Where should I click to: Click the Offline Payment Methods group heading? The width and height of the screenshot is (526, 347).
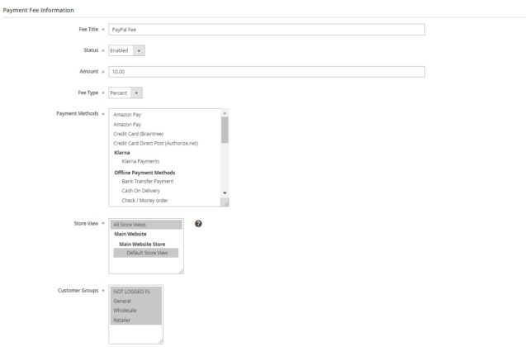pyautogui.click(x=145, y=173)
